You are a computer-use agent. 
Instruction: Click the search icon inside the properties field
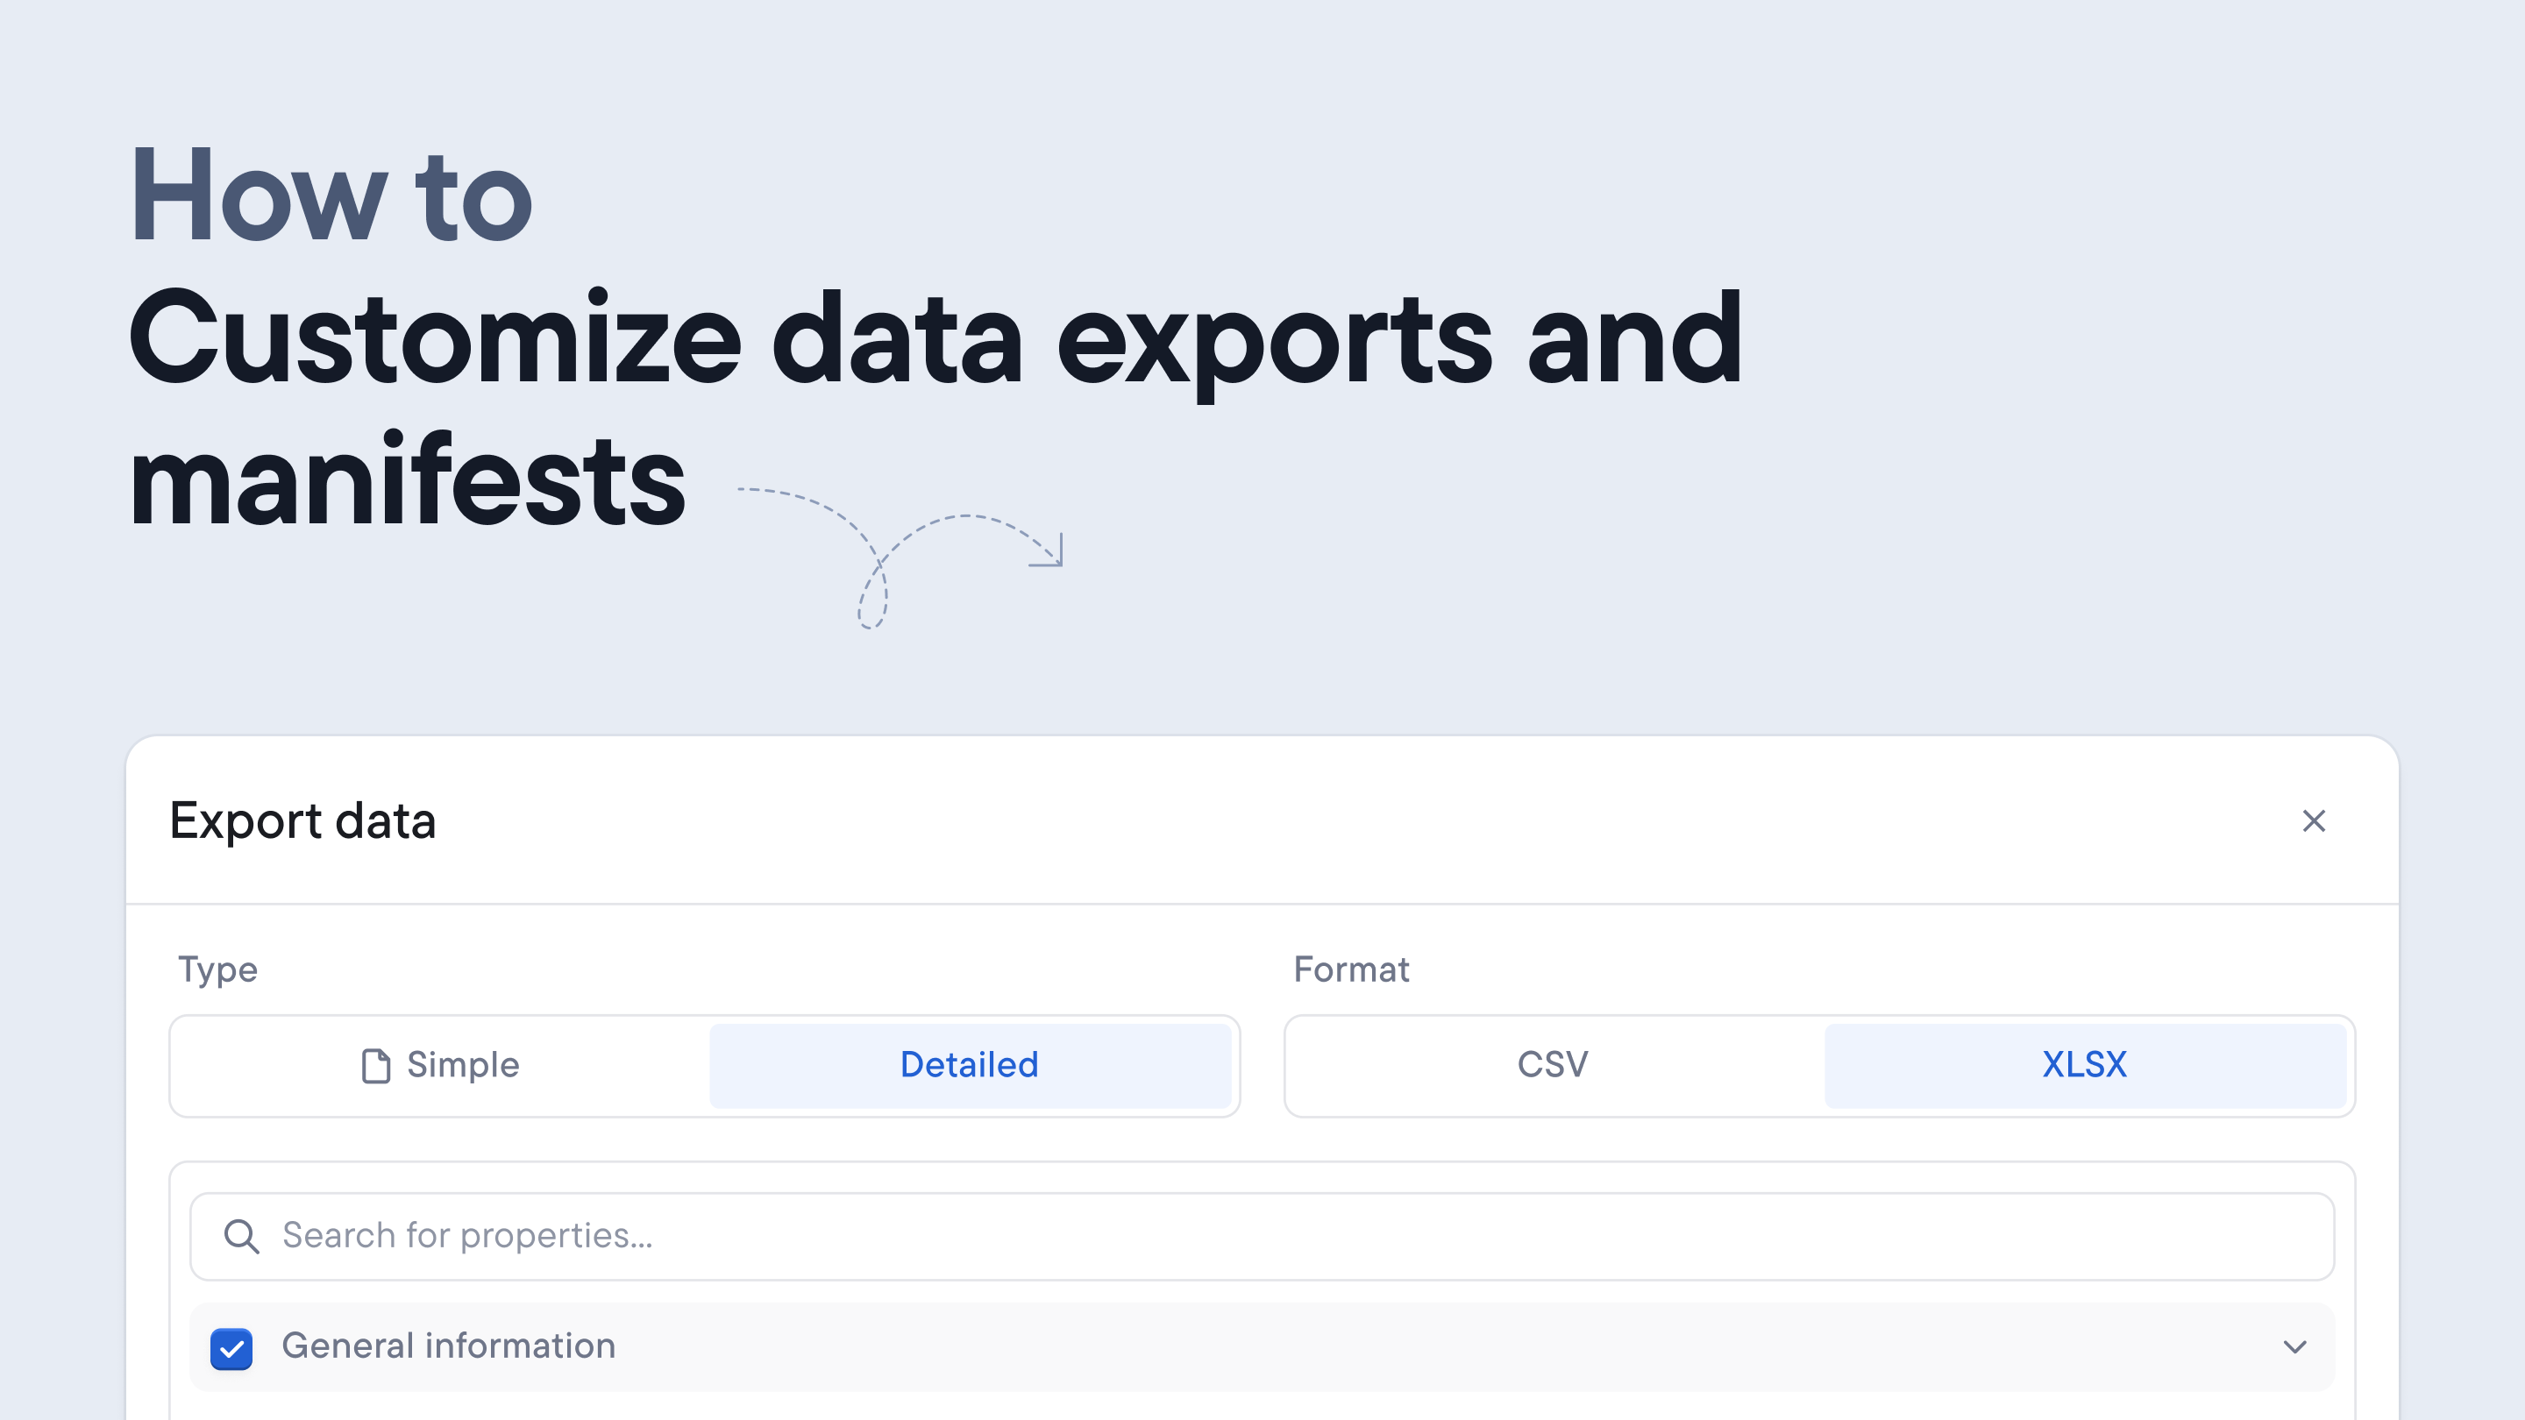click(241, 1236)
